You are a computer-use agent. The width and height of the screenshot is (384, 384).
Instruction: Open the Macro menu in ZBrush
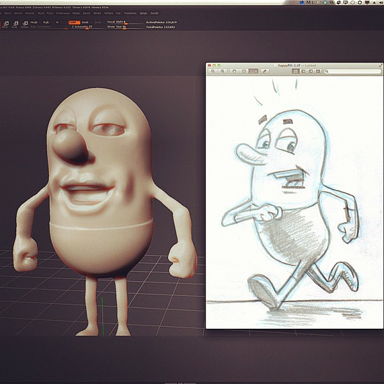click(x=8, y=13)
